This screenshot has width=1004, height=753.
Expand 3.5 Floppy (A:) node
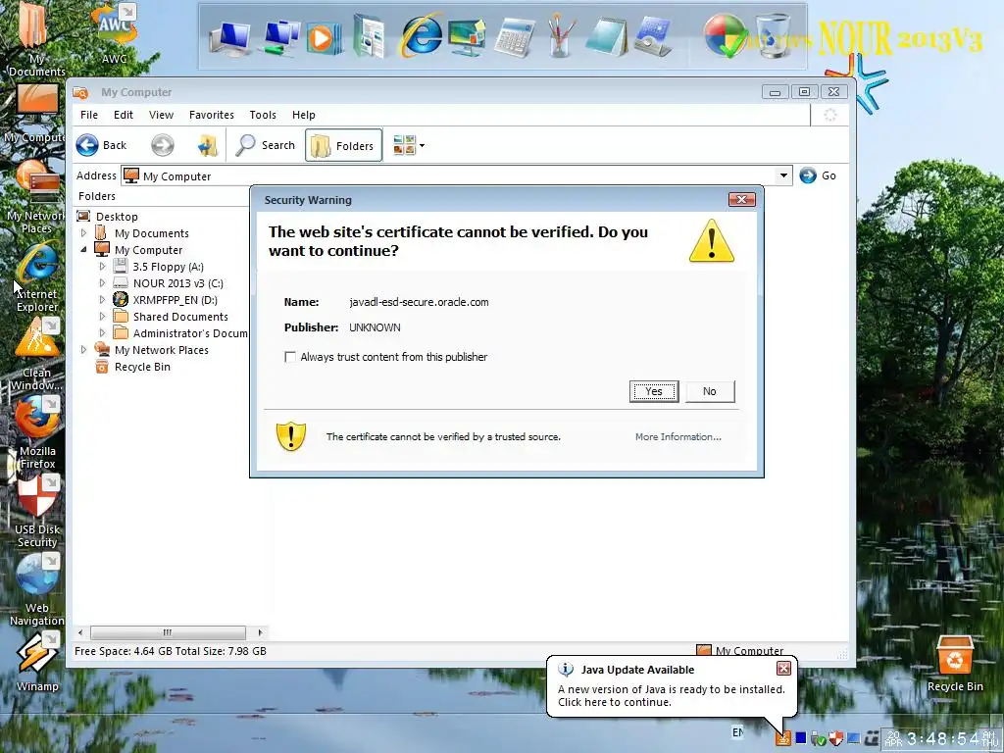(x=102, y=267)
